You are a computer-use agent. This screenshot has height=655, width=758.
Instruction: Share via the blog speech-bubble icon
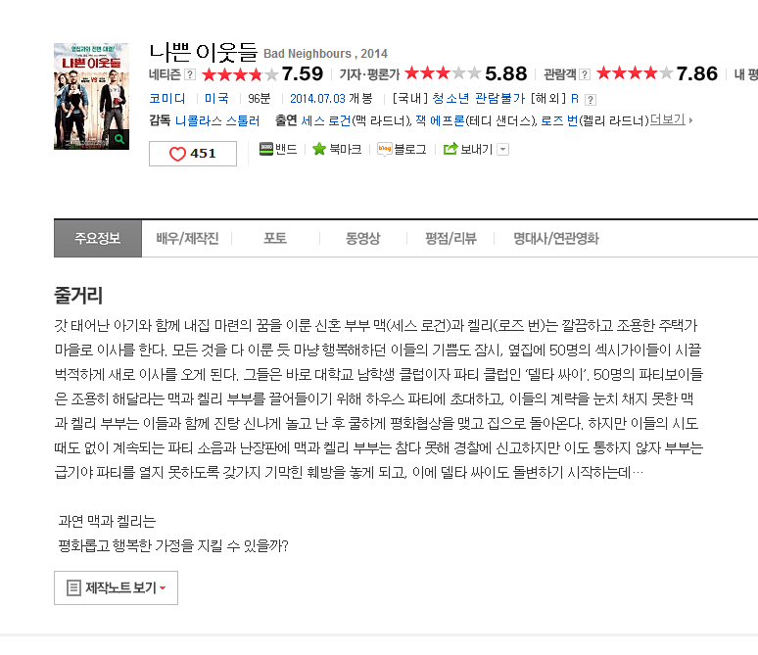(384, 149)
